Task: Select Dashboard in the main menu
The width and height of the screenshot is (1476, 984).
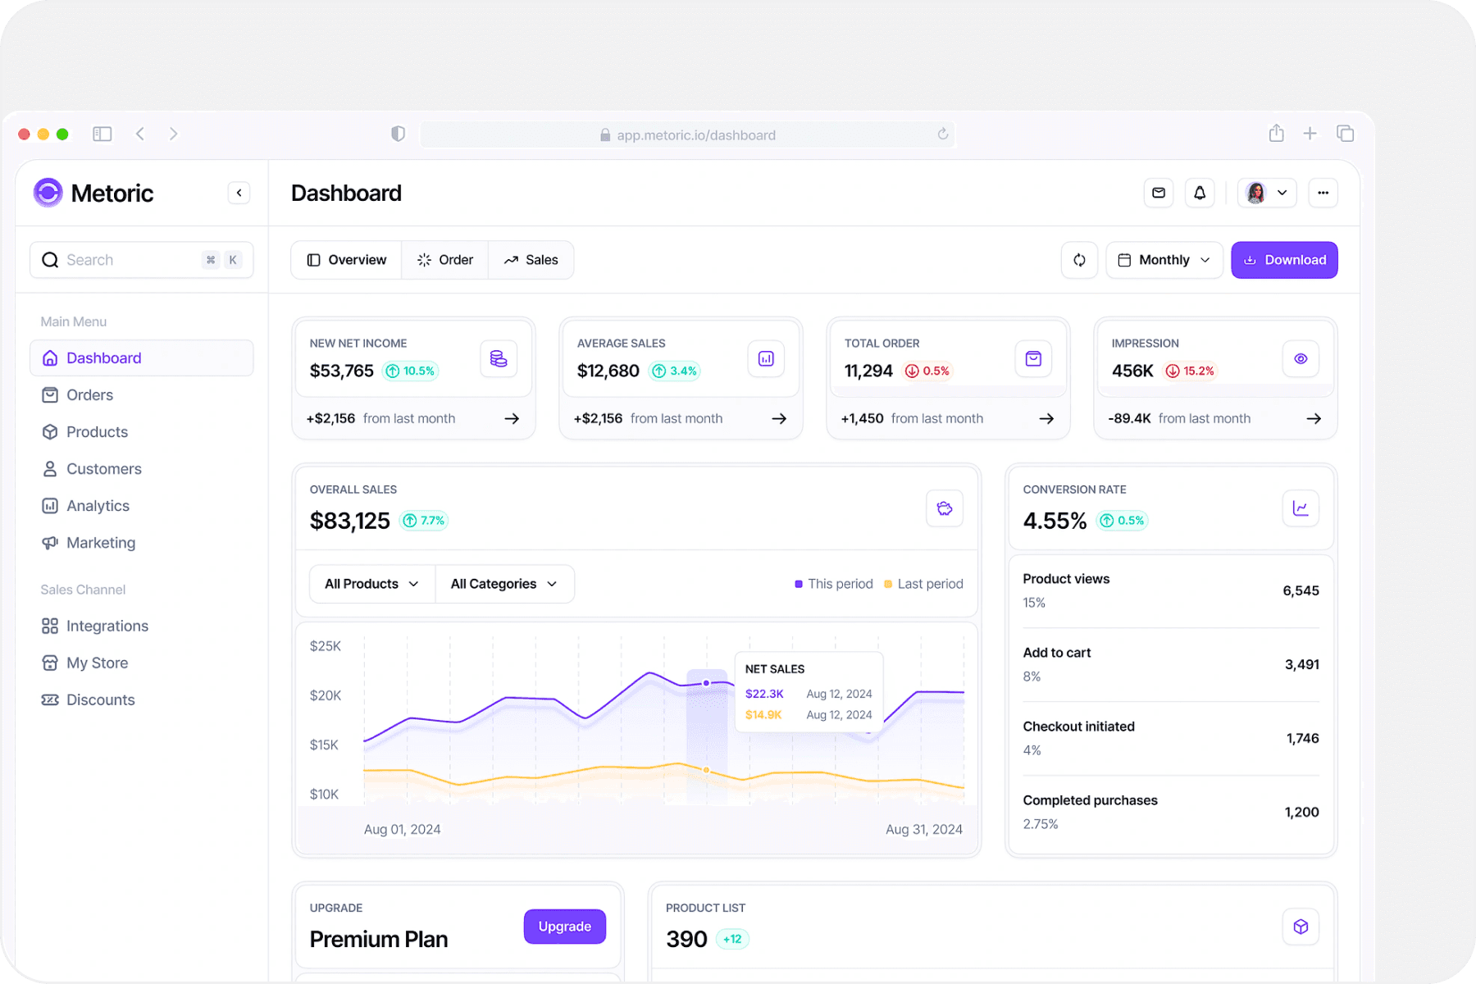Action: [x=142, y=358]
